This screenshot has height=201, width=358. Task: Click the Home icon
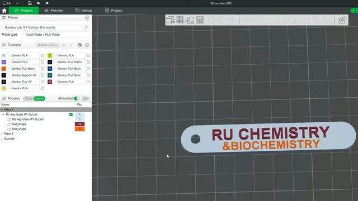click(4, 11)
